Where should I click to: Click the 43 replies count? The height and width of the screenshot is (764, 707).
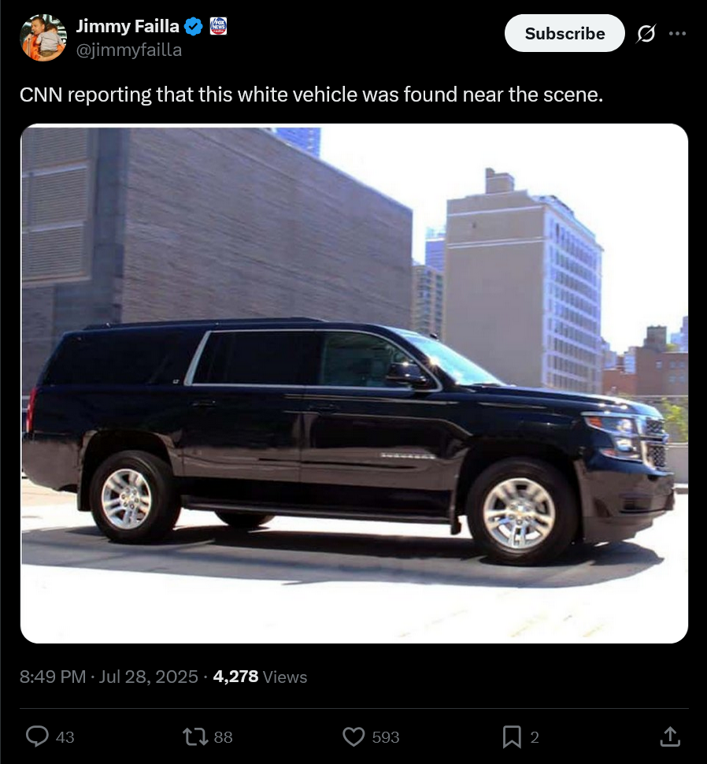(65, 737)
